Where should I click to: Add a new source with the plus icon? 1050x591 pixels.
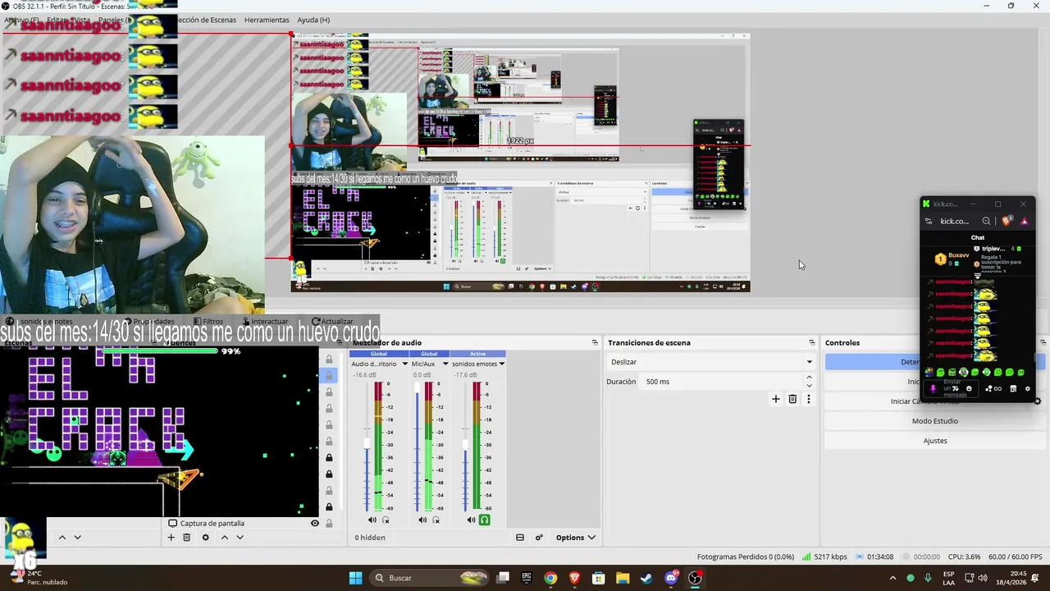pyautogui.click(x=171, y=538)
